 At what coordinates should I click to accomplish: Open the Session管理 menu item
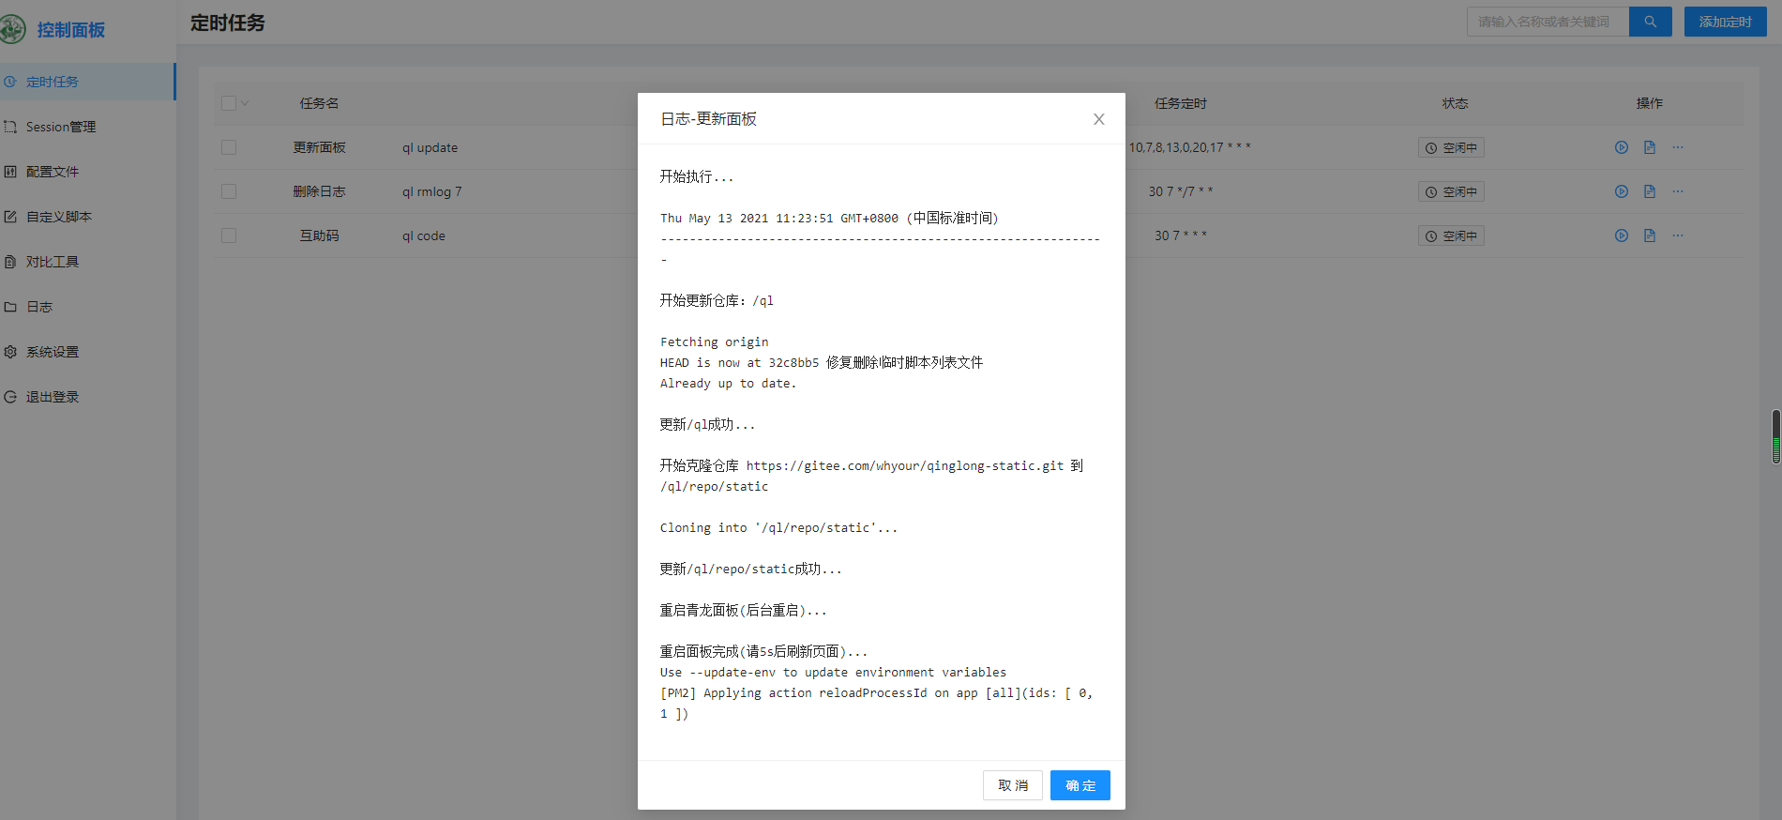87,127
